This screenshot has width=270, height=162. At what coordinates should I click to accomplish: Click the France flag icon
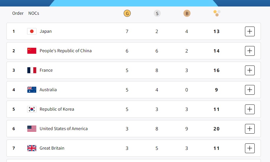pyautogui.click(x=32, y=70)
